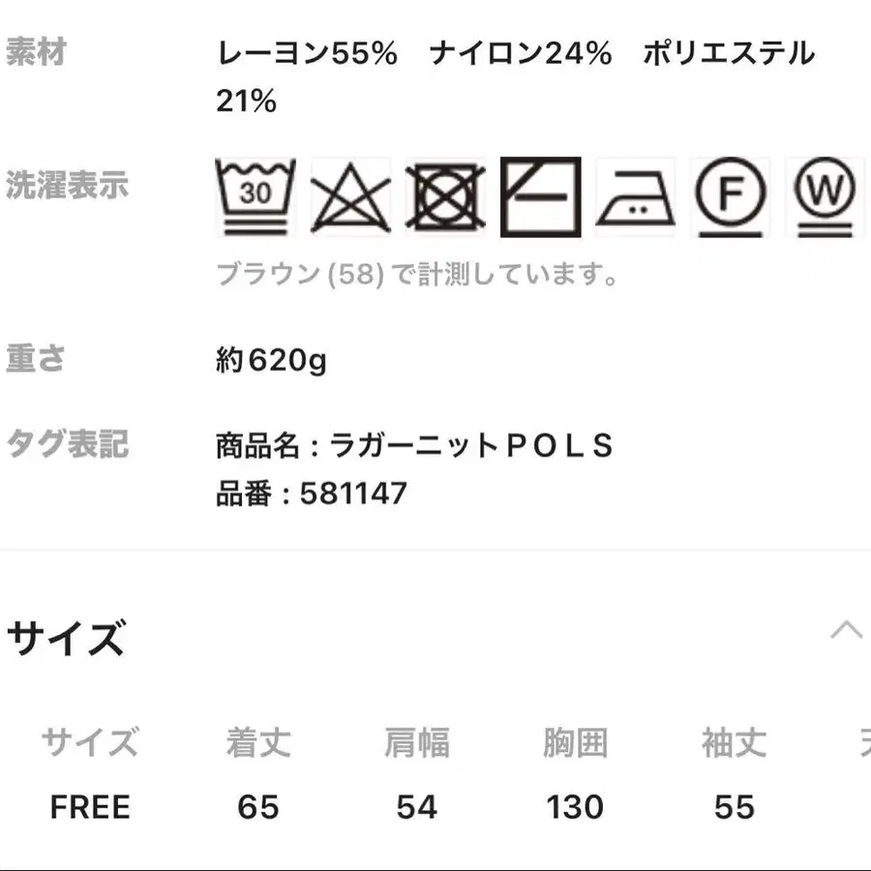The image size is (871, 871).
Task: Click the 商品名 ラガーニットPOLS text
Action: tap(415, 446)
